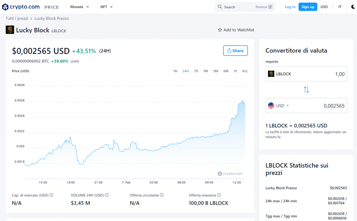357x221 pixels.
Task: Click the LBLOCK amount input field
Action: click(306, 74)
